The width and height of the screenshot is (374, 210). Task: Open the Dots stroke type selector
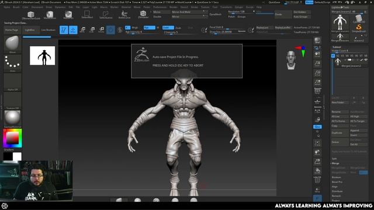pyautogui.click(x=12, y=64)
